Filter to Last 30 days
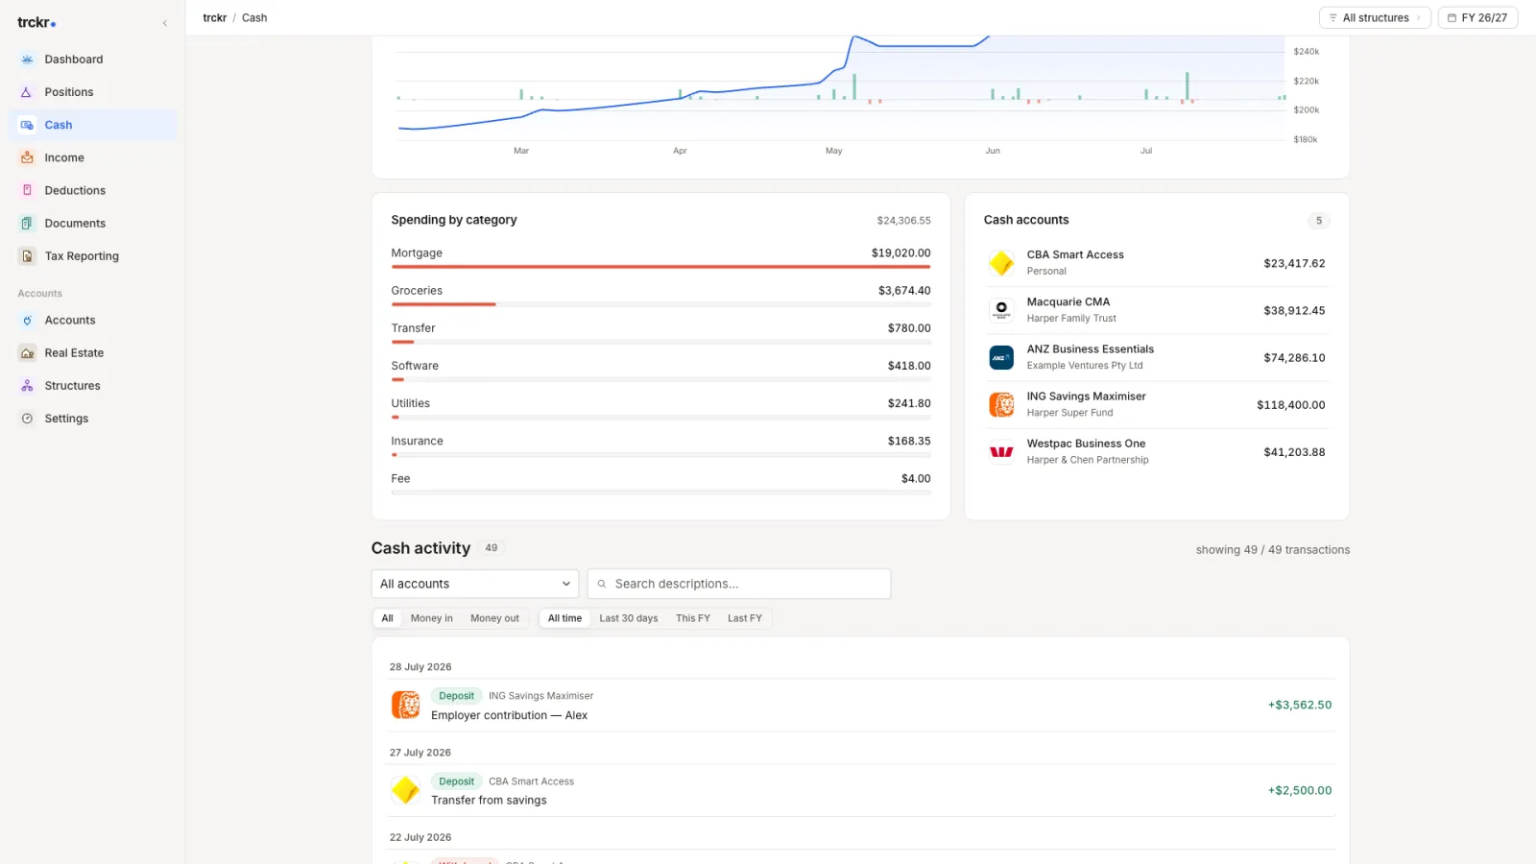1536x864 pixels. [x=629, y=618]
